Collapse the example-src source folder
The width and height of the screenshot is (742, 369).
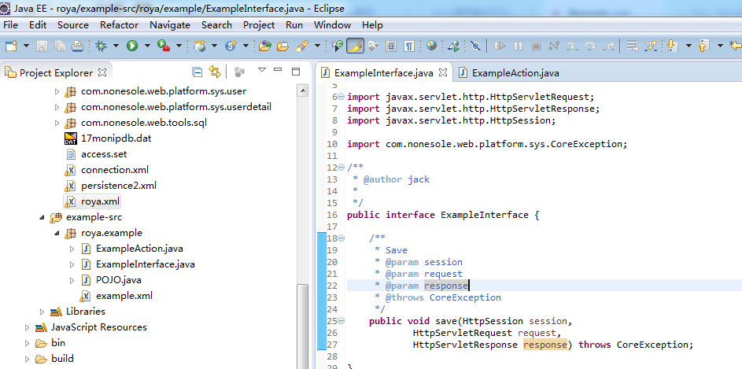tap(42, 218)
